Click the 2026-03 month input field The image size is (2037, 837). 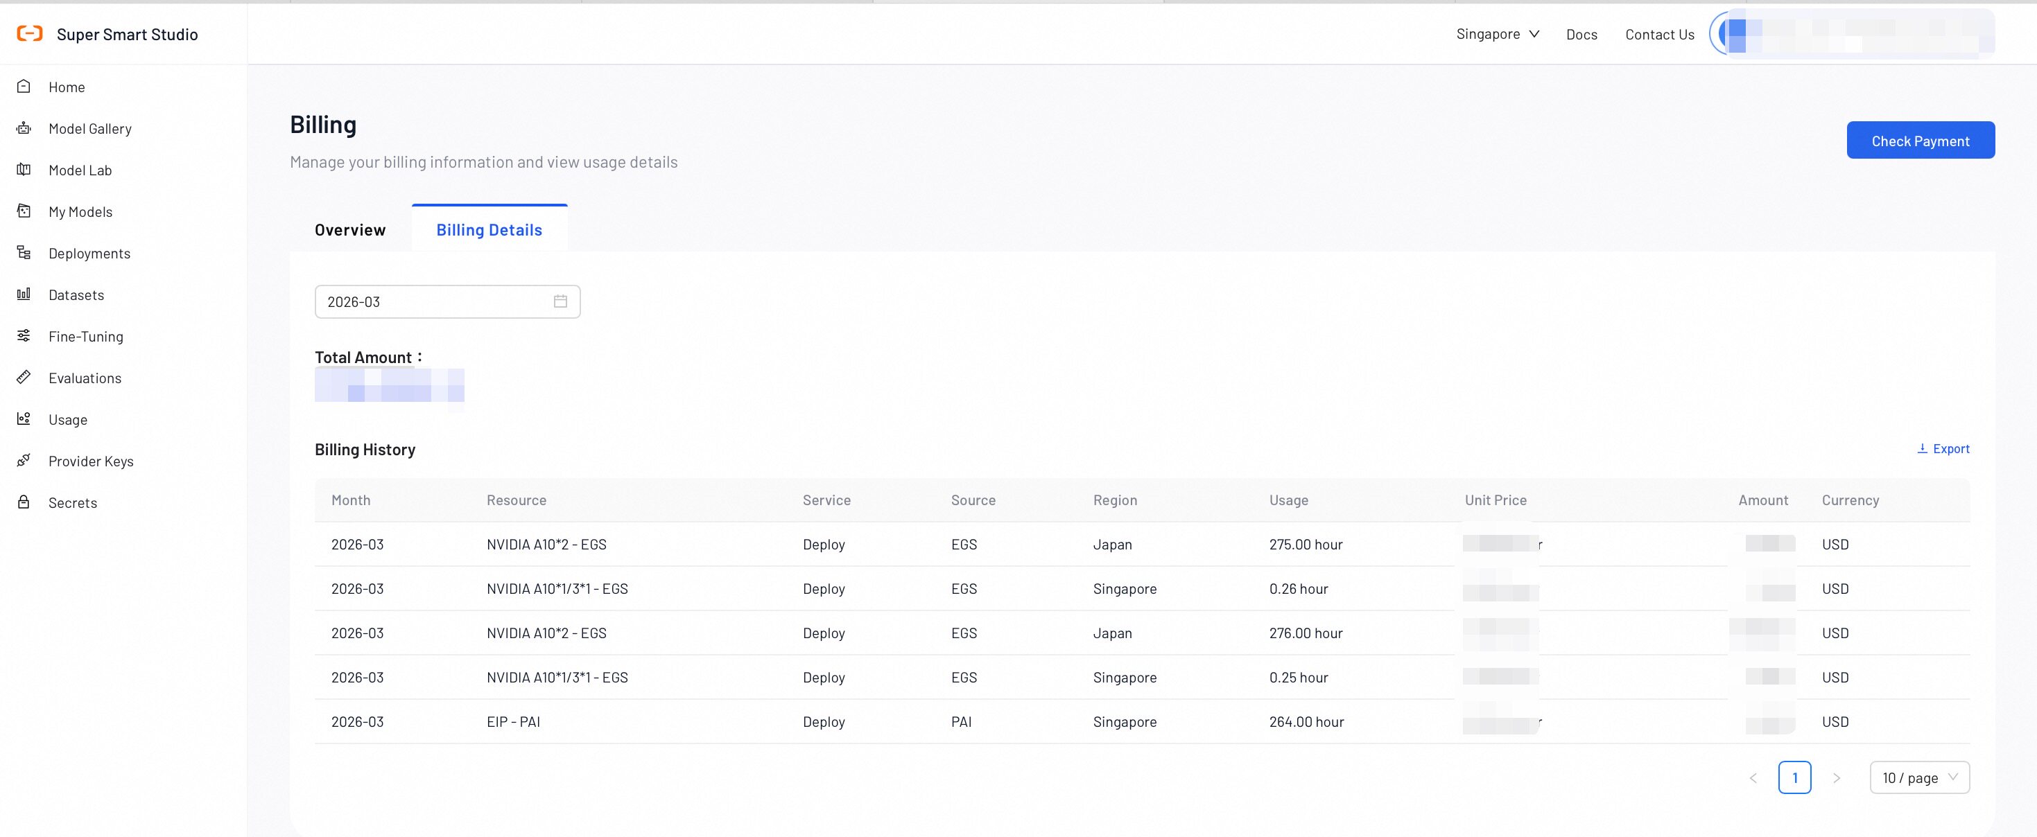448,301
